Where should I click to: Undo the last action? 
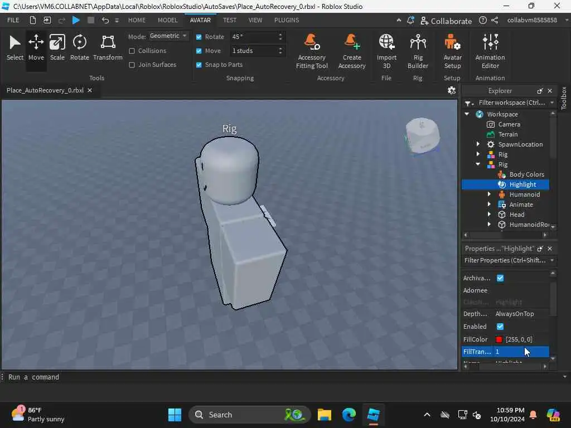tap(105, 20)
